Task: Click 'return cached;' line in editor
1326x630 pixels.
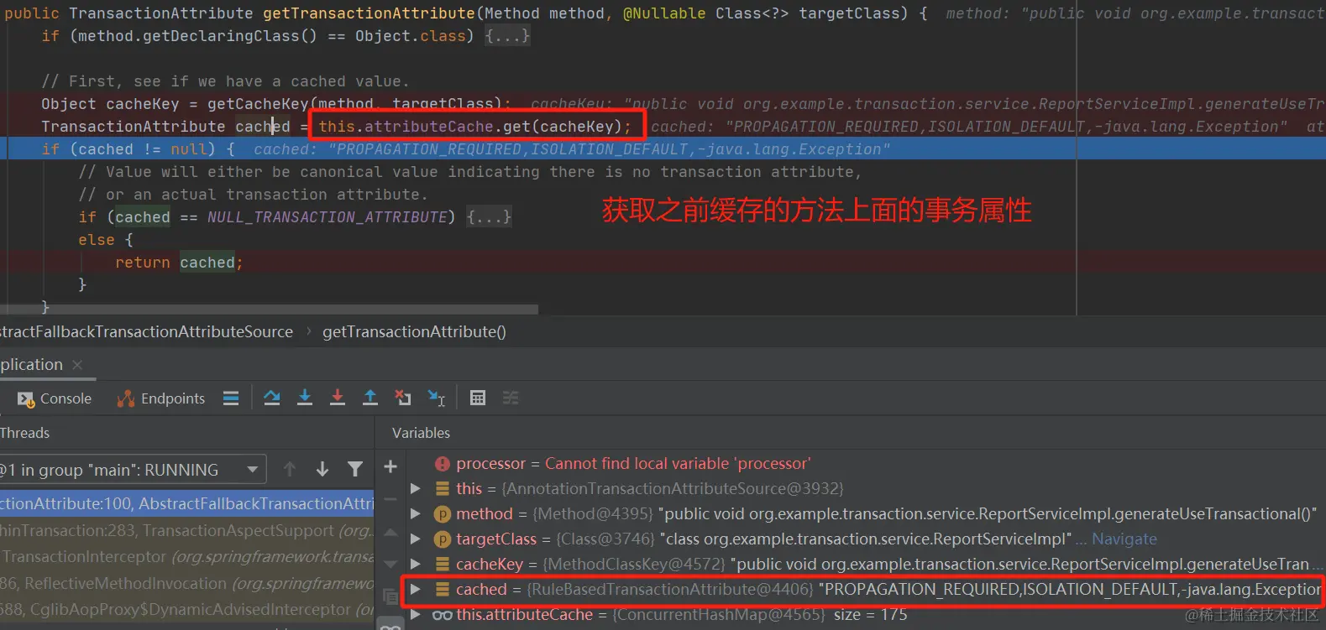Action: (x=179, y=263)
